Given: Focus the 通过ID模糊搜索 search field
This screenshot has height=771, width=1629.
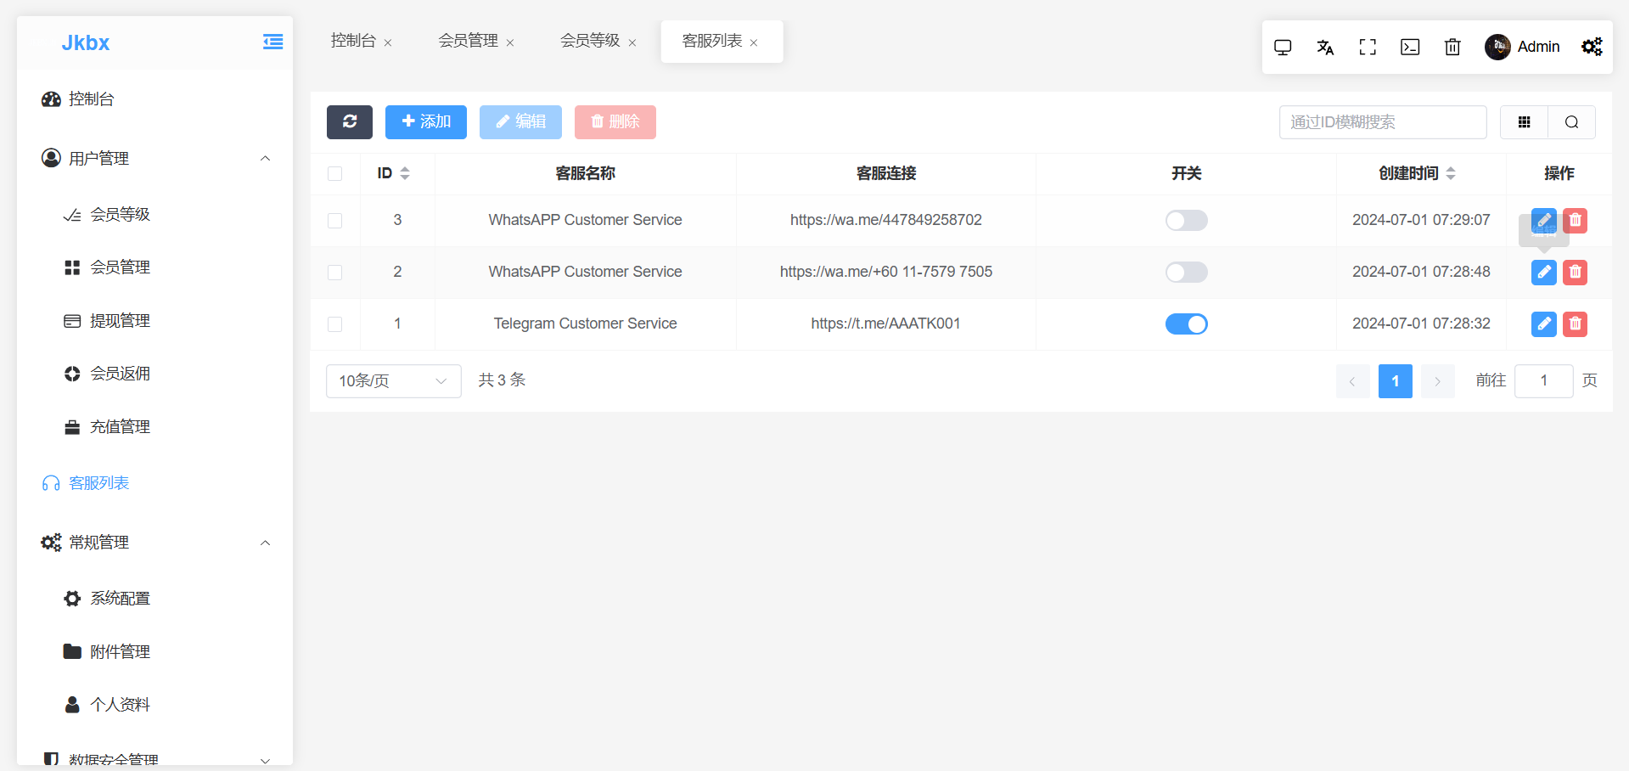Looking at the screenshot, I should point(1382,122).
